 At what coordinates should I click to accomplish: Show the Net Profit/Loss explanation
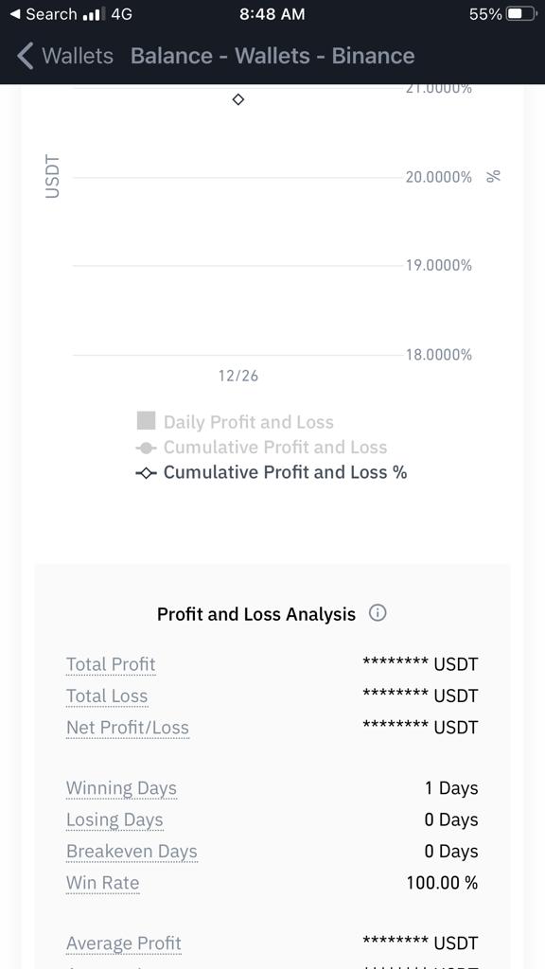pyautogui.click(x=128, y=728)
